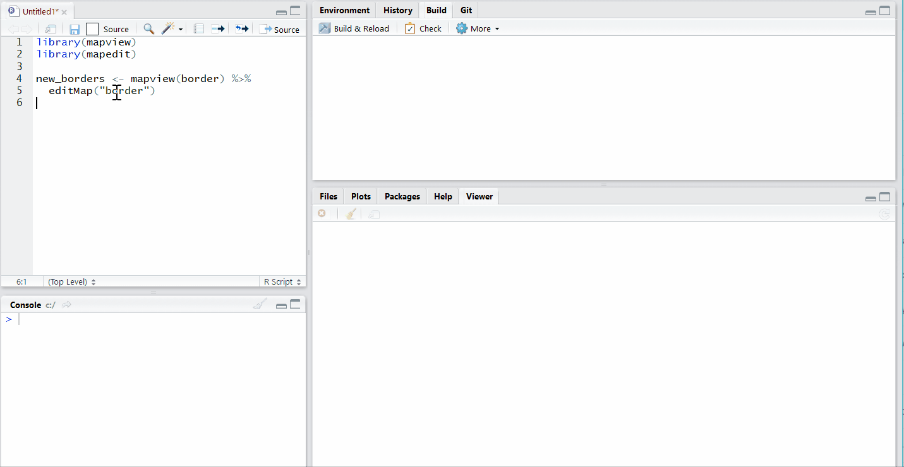Click the Check button in the Build toolbar
This screenshot has height=467, width=904.
click(x=423, y=28)
